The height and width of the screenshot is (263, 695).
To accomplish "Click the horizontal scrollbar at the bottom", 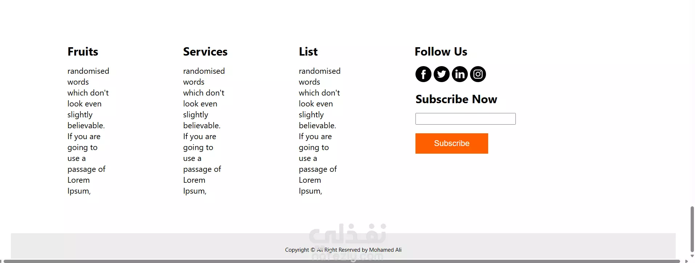I will 342,261.
